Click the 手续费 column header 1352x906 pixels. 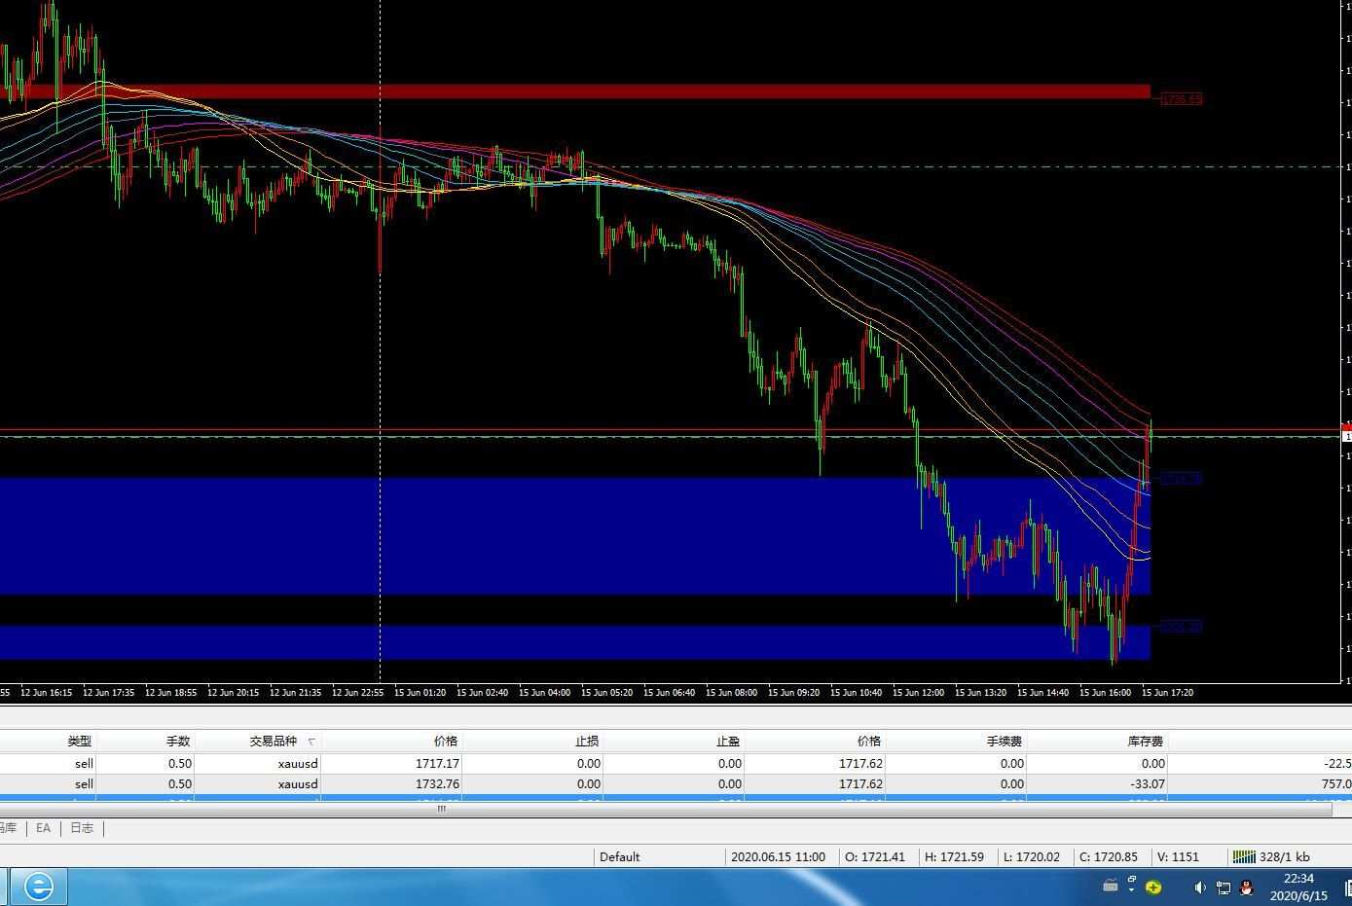(x=1005, y=742)
